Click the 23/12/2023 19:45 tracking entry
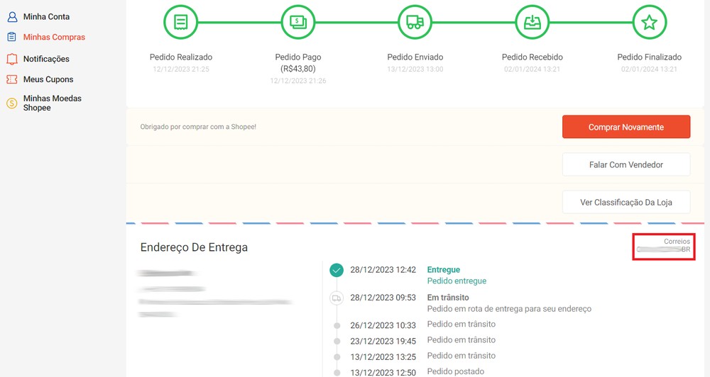 pyautogui.click(x=383, y=341)
